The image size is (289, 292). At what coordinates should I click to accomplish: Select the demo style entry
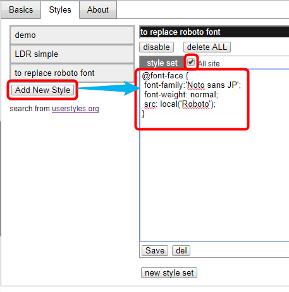pyautogui.click(x=72, y=35)
